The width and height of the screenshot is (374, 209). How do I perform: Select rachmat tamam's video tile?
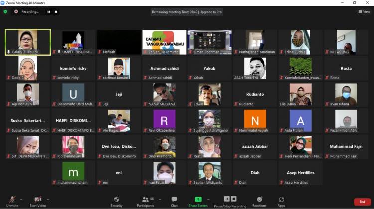point(119,69)
